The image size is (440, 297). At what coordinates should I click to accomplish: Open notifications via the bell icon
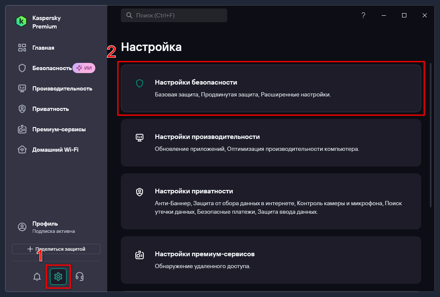click(x=37, y=277)
